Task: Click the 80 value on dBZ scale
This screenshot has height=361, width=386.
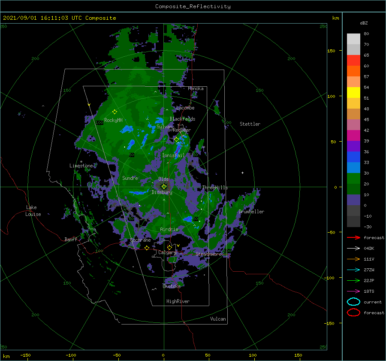Action: point(366,34)
